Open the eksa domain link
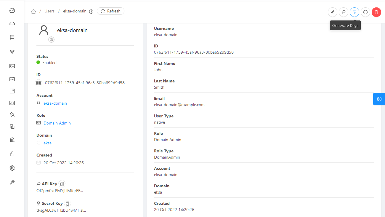Image resolution: width=385 pixels, height=217 pixels. click(47, 143)
